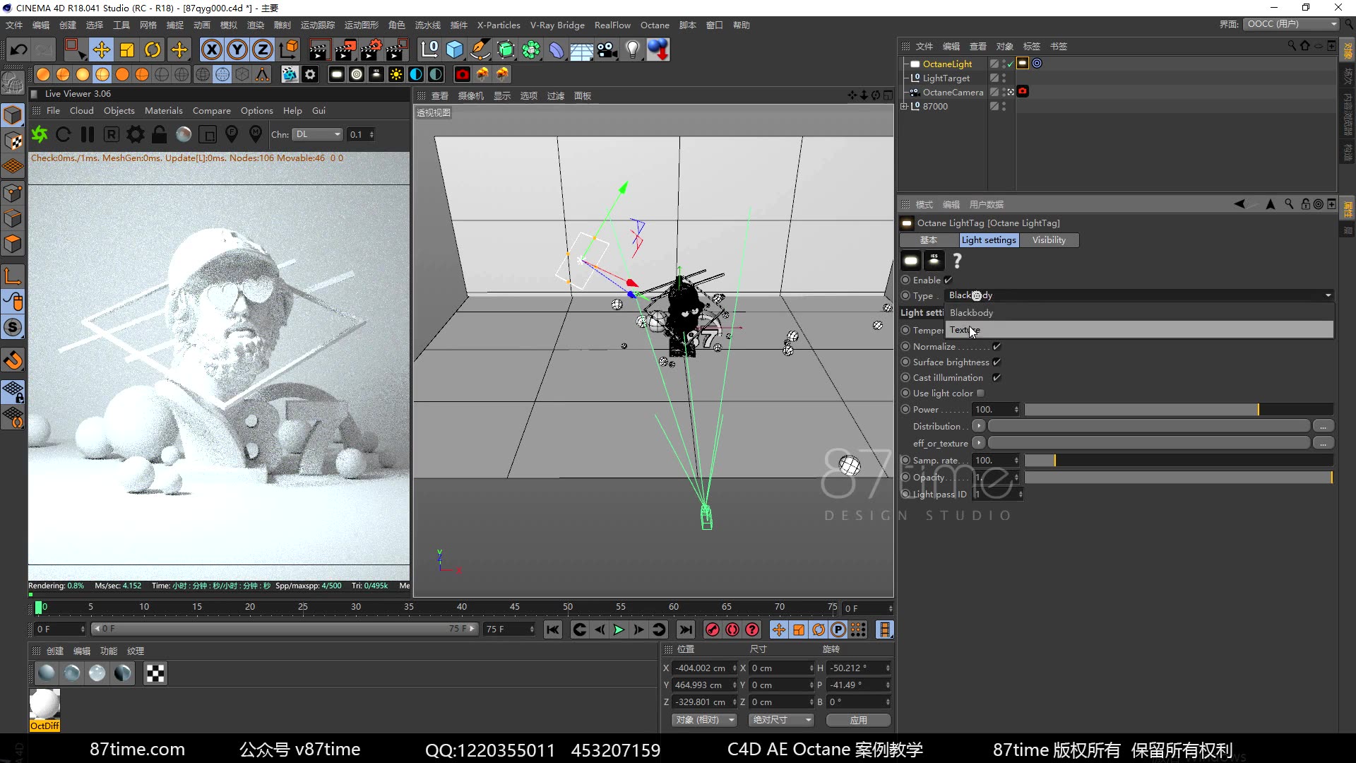Toggle 87000 object visibility dots

pos(1004,106)
